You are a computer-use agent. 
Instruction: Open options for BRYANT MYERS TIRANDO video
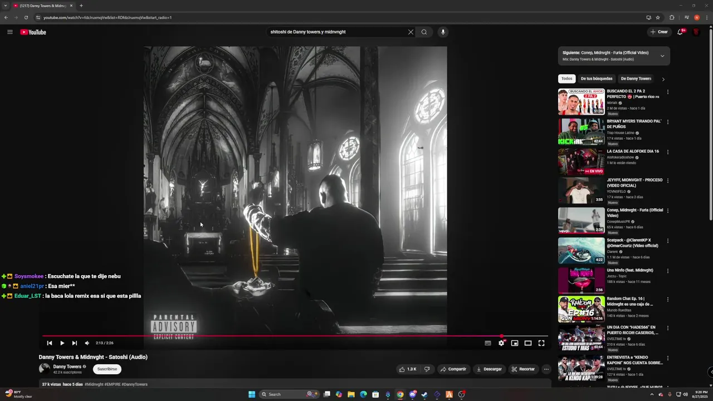click(x=667, y=122)
